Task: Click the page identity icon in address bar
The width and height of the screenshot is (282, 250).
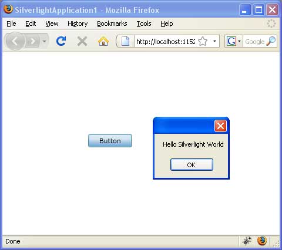Action: pyautogui.click(x=125, y=41)
